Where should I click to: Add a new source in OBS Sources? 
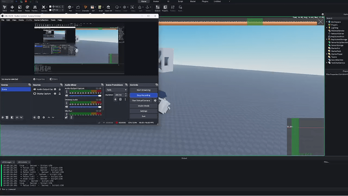click(34, 117)
